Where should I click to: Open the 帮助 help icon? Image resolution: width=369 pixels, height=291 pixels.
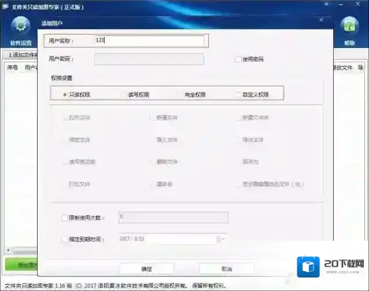(349, 31)
